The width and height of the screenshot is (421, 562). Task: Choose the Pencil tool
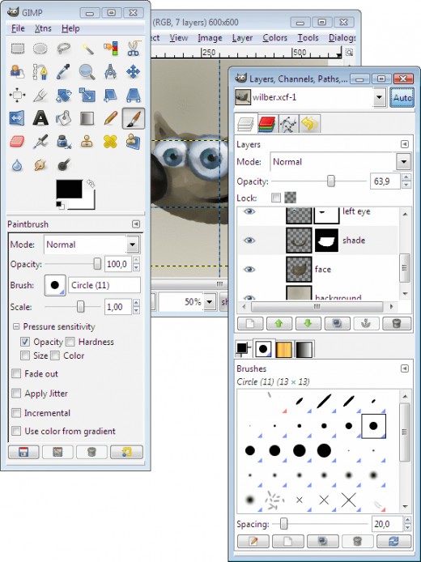coord(110,118)
